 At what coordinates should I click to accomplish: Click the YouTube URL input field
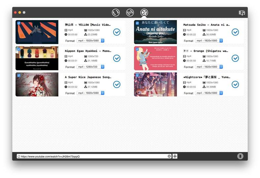pos(94,156)
